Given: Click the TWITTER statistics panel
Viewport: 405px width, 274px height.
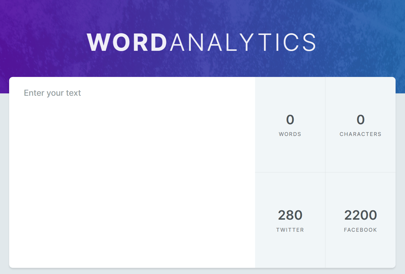Looking at the screenshot, I should 290,220.
